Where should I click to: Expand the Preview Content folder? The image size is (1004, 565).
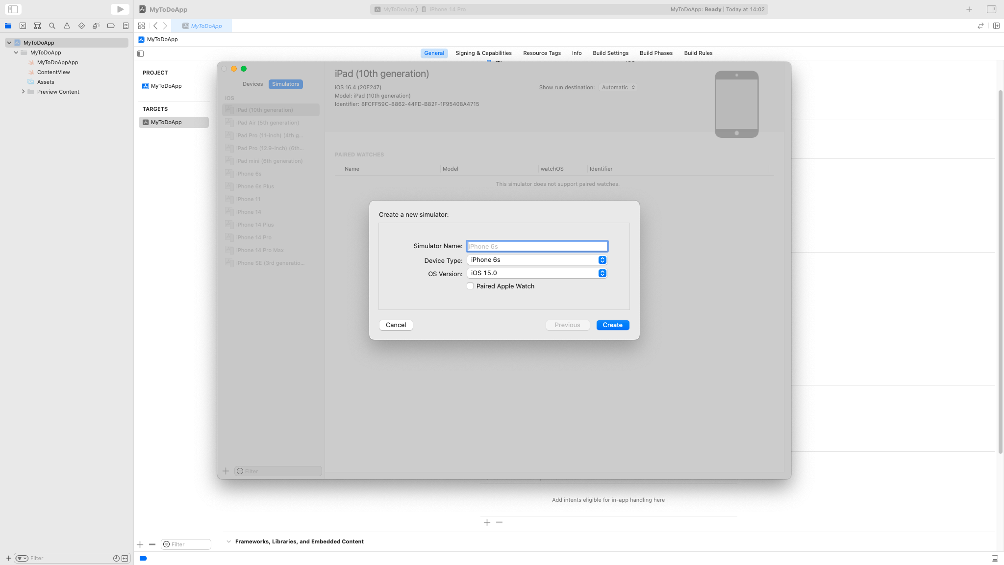(x=23, y=92)
